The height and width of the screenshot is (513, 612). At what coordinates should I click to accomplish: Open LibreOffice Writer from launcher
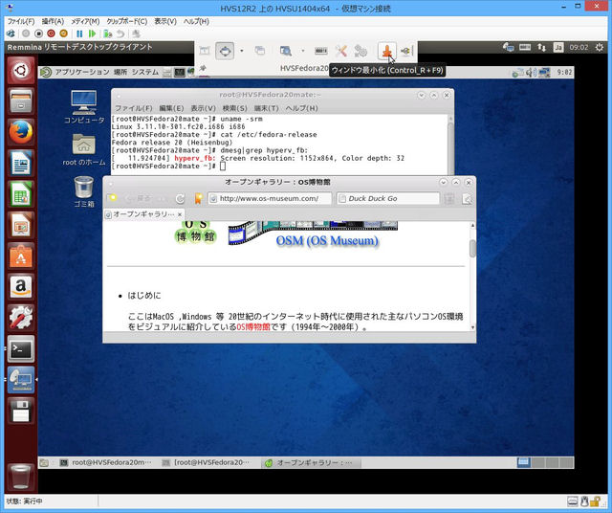pyautogui.click(x=21, y=163)
